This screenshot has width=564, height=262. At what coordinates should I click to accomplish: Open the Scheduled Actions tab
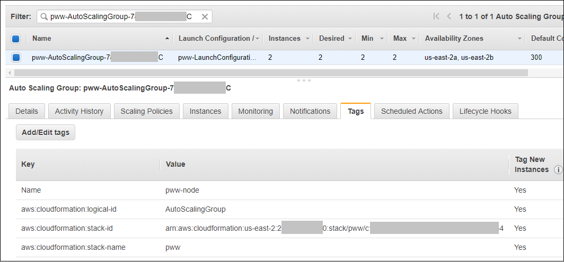click(x=412, y=111)
